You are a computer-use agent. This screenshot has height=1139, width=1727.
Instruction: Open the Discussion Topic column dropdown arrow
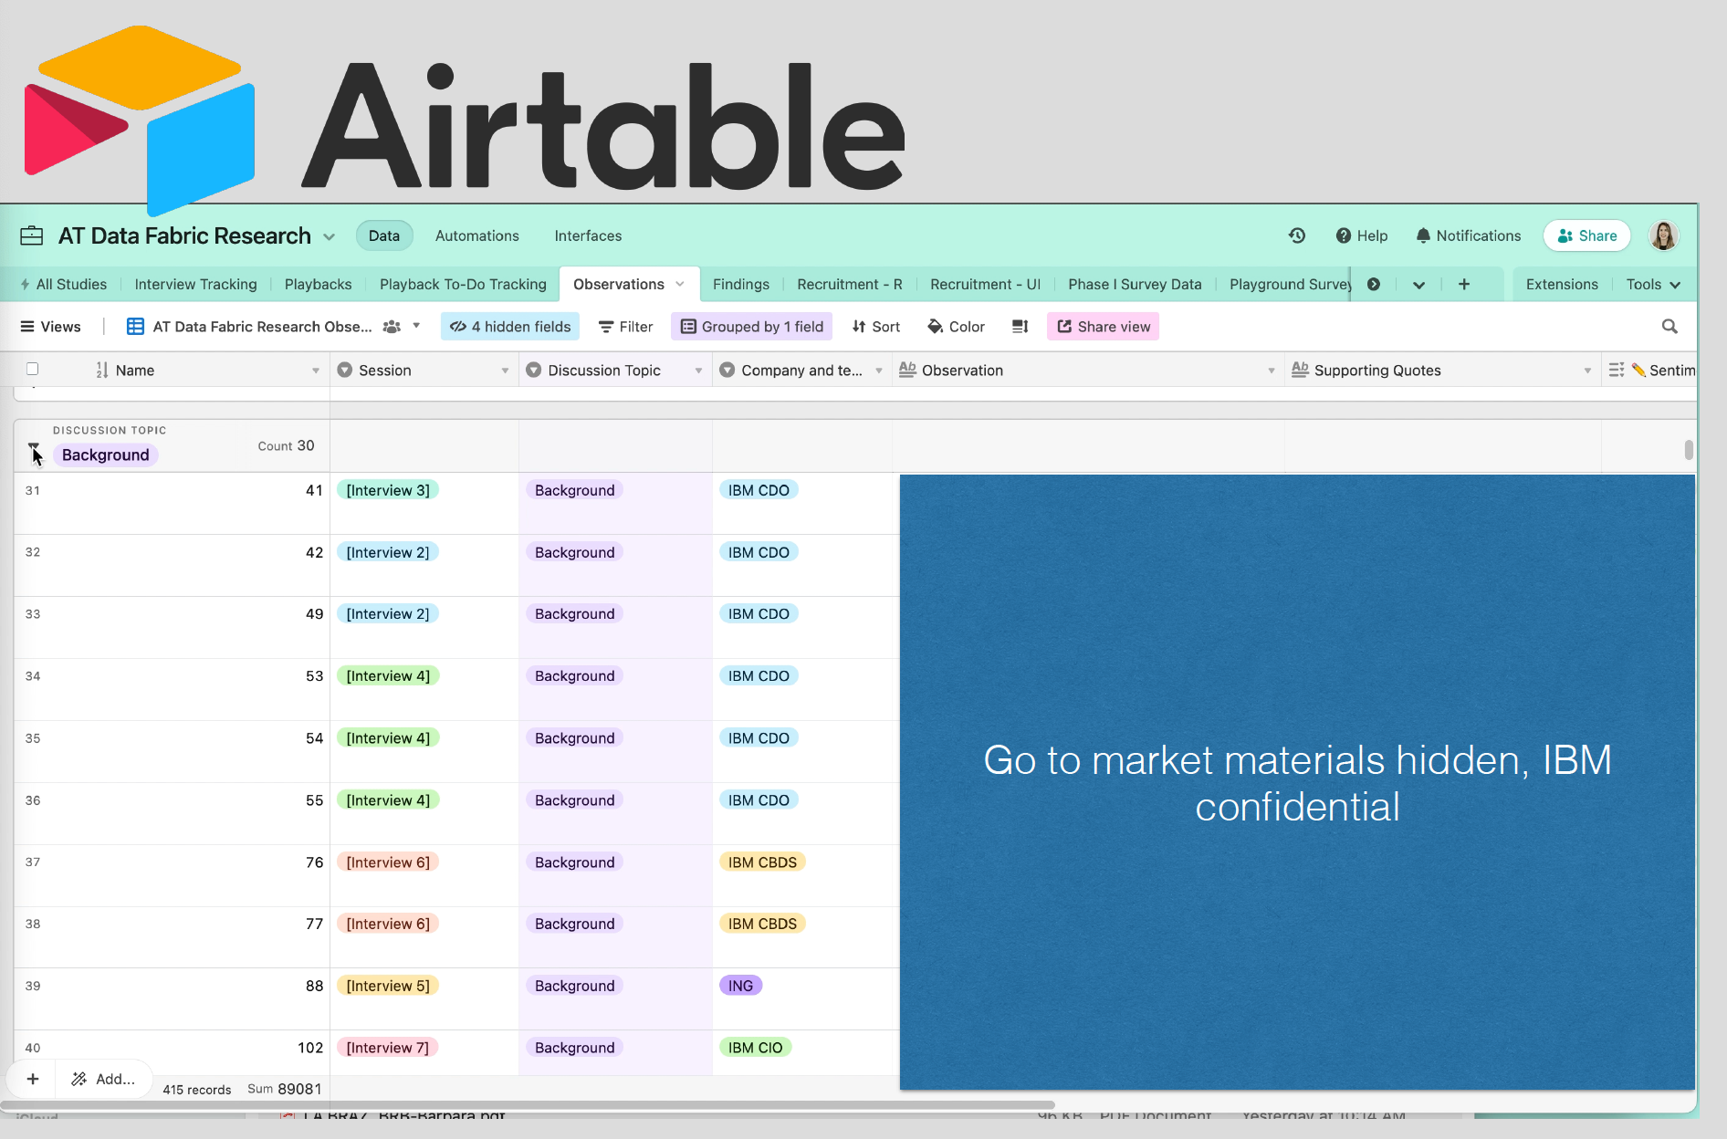click(x=698, y=371)
